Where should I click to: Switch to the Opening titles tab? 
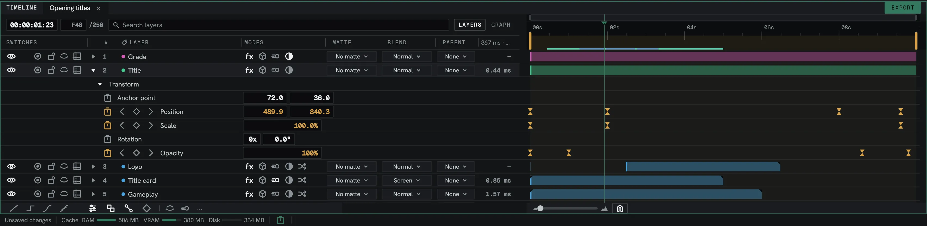(70, 8)
